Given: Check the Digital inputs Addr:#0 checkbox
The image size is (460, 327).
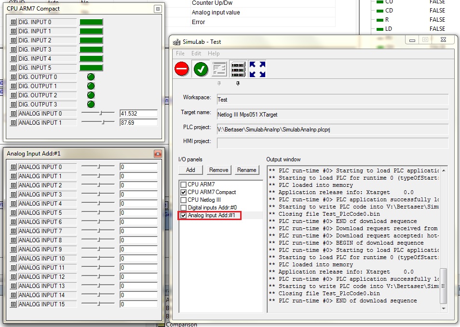Looking at the screenshot, I should (183, 208).
